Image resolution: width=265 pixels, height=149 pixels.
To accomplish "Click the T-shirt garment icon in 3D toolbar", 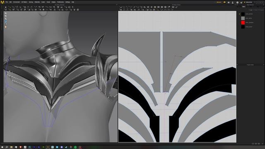I will [x=58, y=7].
